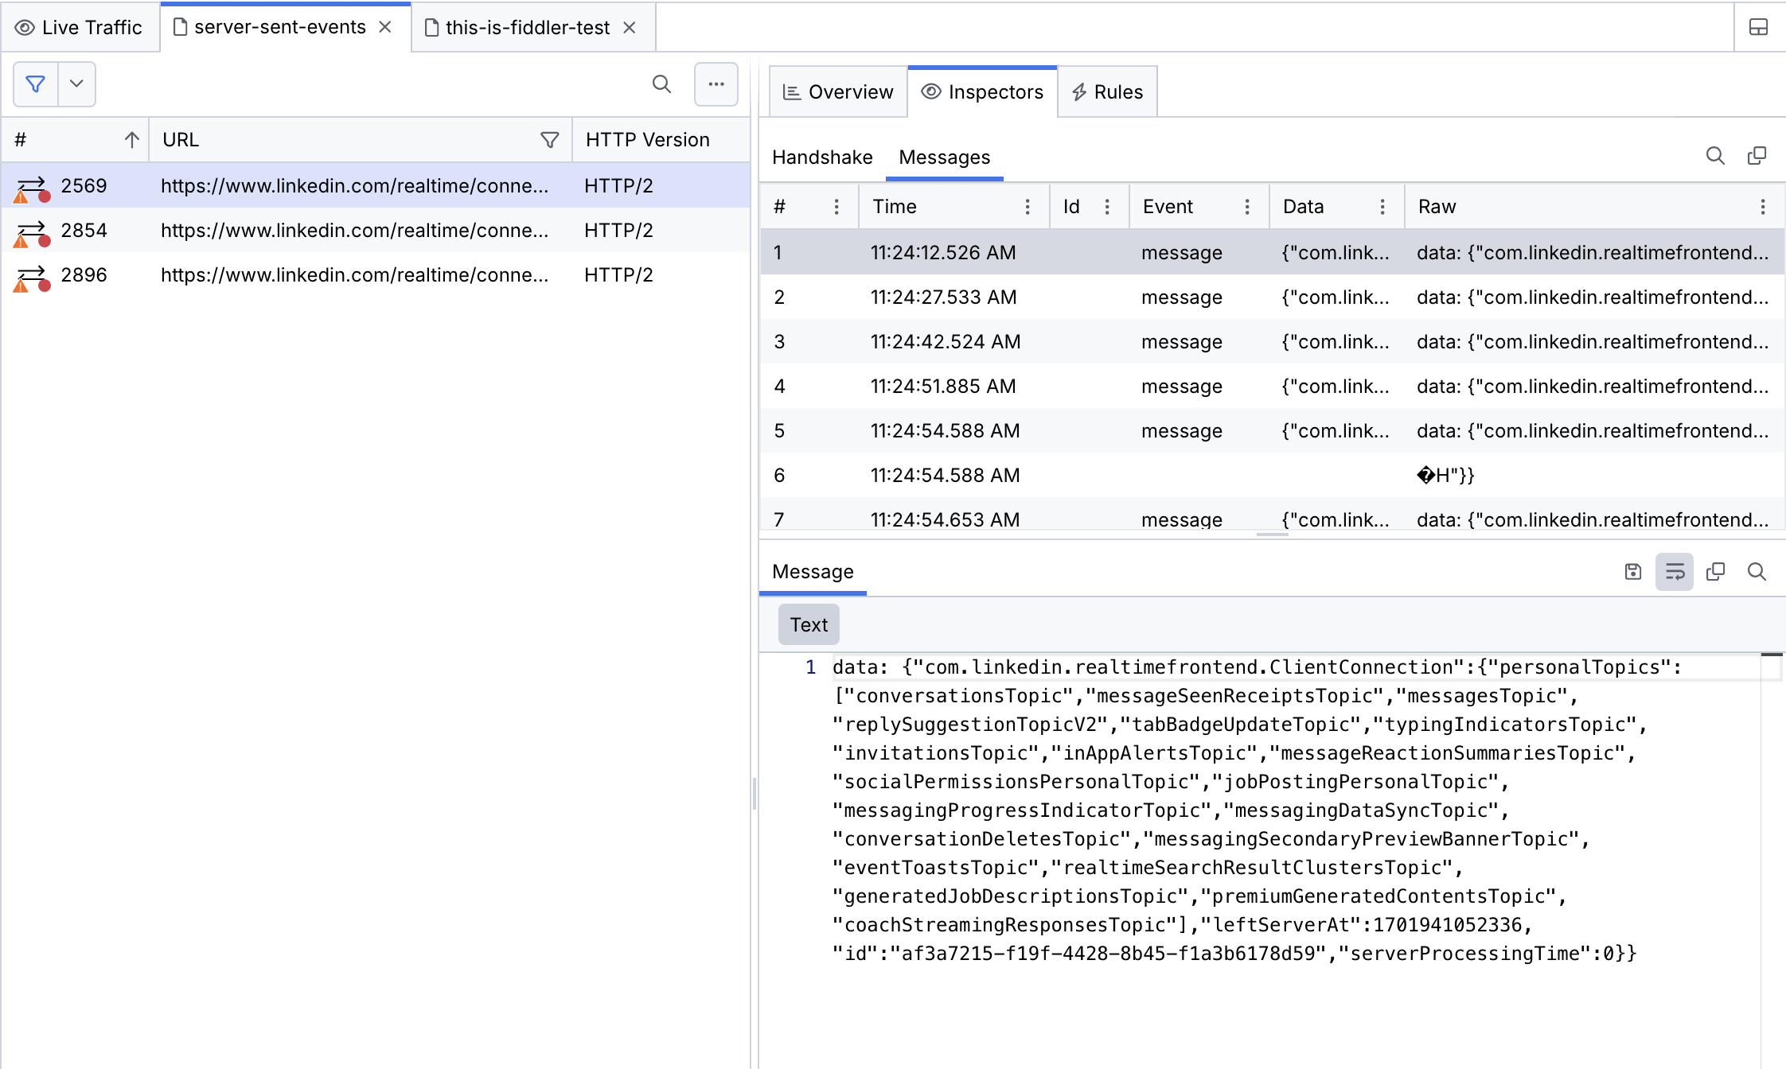
Task: Select message row 5 at 11:24:54.588 AM
Action: point(1272,430)
